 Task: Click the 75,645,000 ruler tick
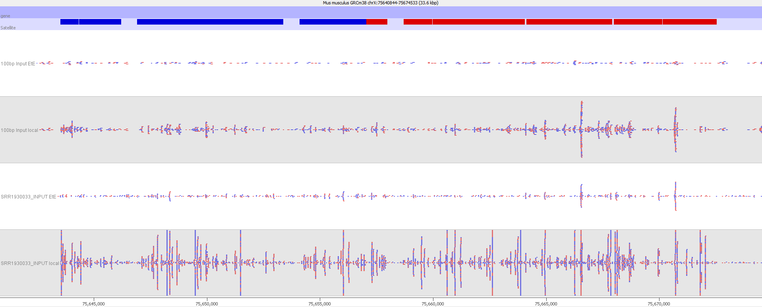point(94,299)
